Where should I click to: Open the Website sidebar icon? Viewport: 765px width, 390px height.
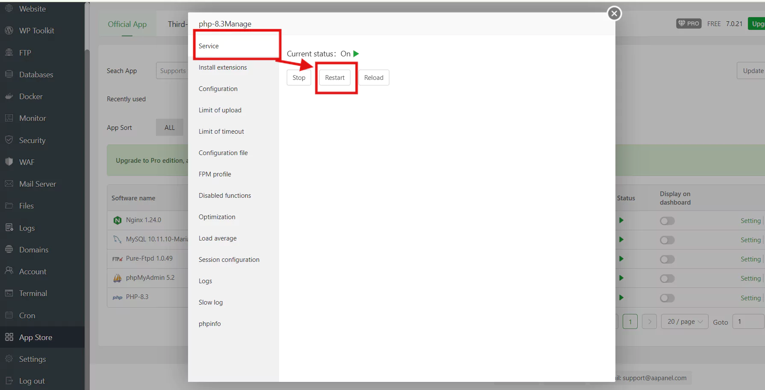[9, 8]
